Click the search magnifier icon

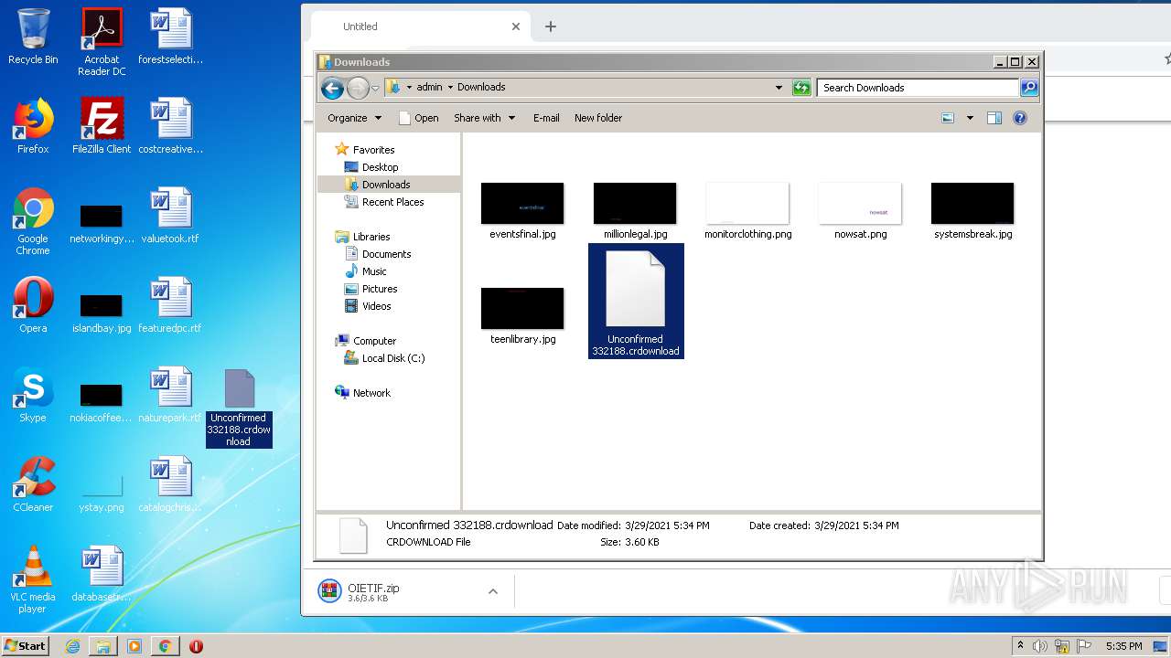pyautogui.click(x=1029, y=88)
